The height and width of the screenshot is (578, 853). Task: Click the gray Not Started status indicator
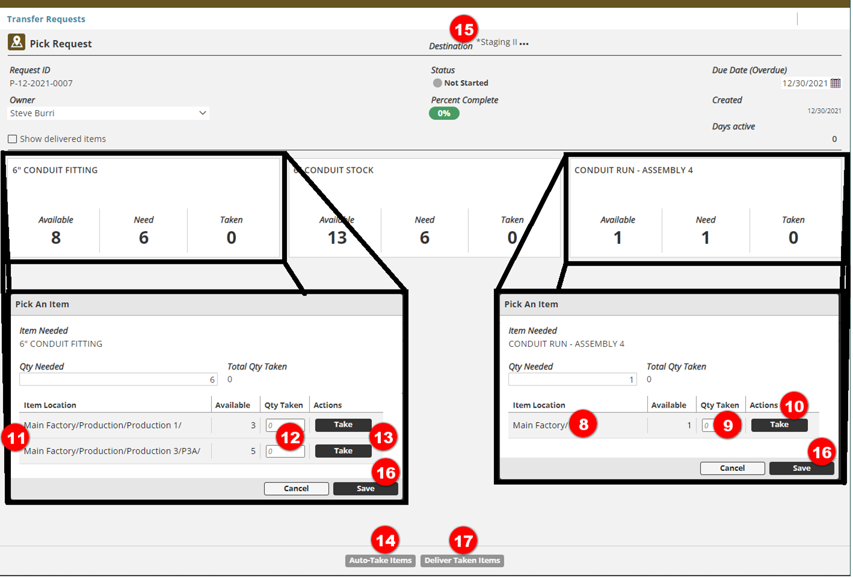point(437,83)
